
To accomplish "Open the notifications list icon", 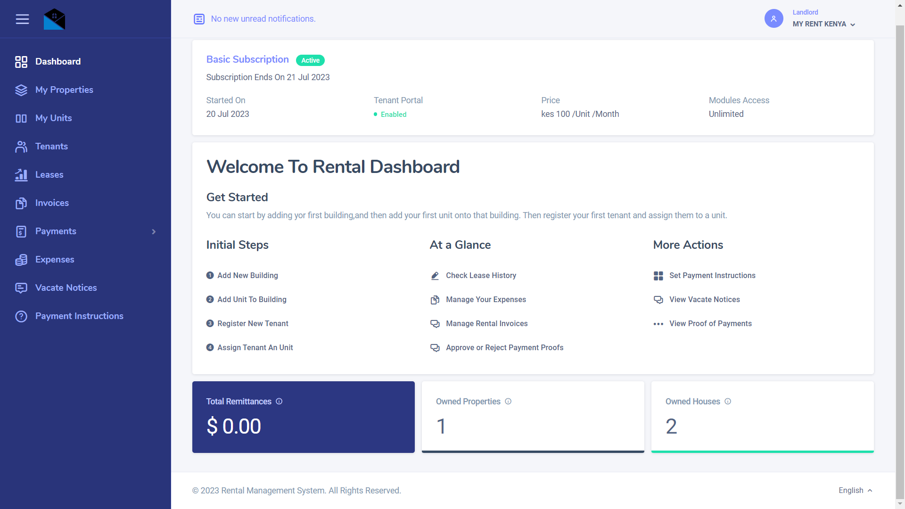I will click(x=199, y=19).
